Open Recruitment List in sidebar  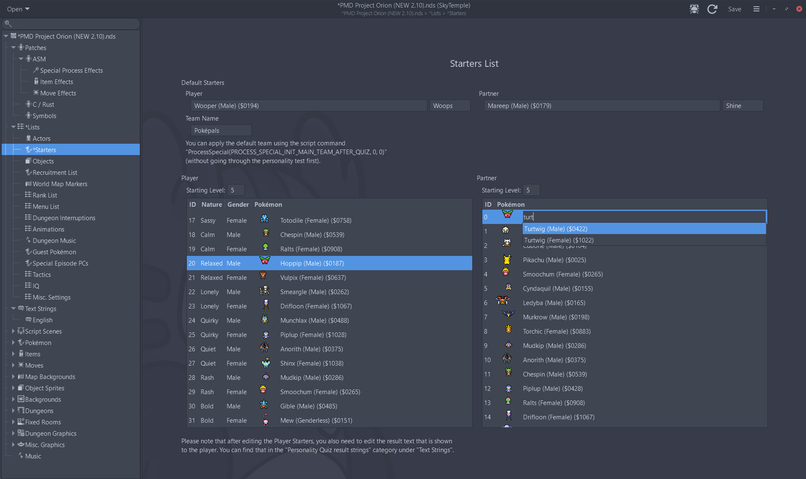[55, 172]
